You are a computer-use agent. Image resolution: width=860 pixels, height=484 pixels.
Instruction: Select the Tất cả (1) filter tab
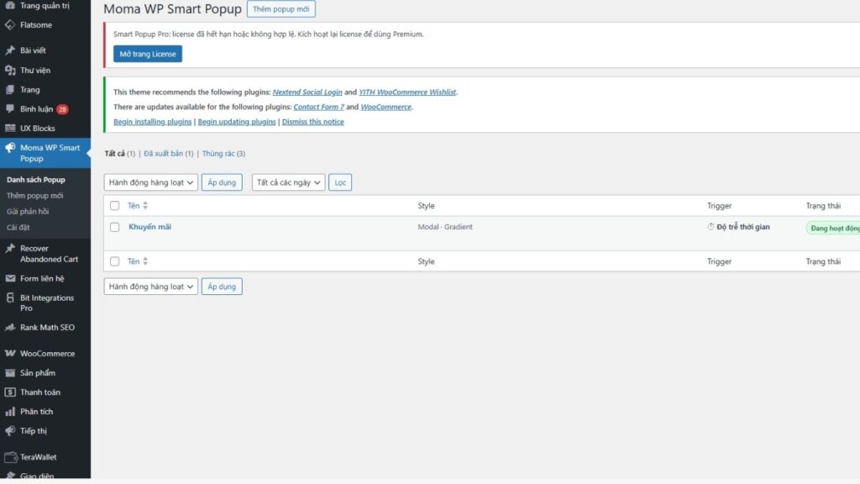point(119,154)
